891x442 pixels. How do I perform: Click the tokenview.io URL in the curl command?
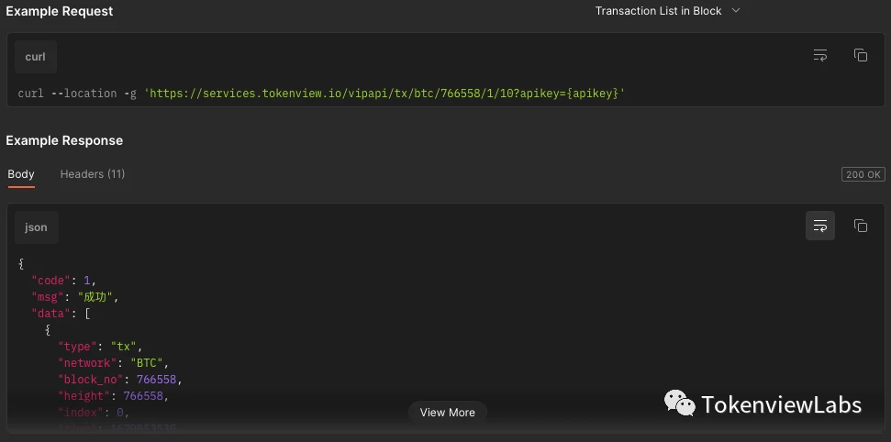[x=385, y=94]
